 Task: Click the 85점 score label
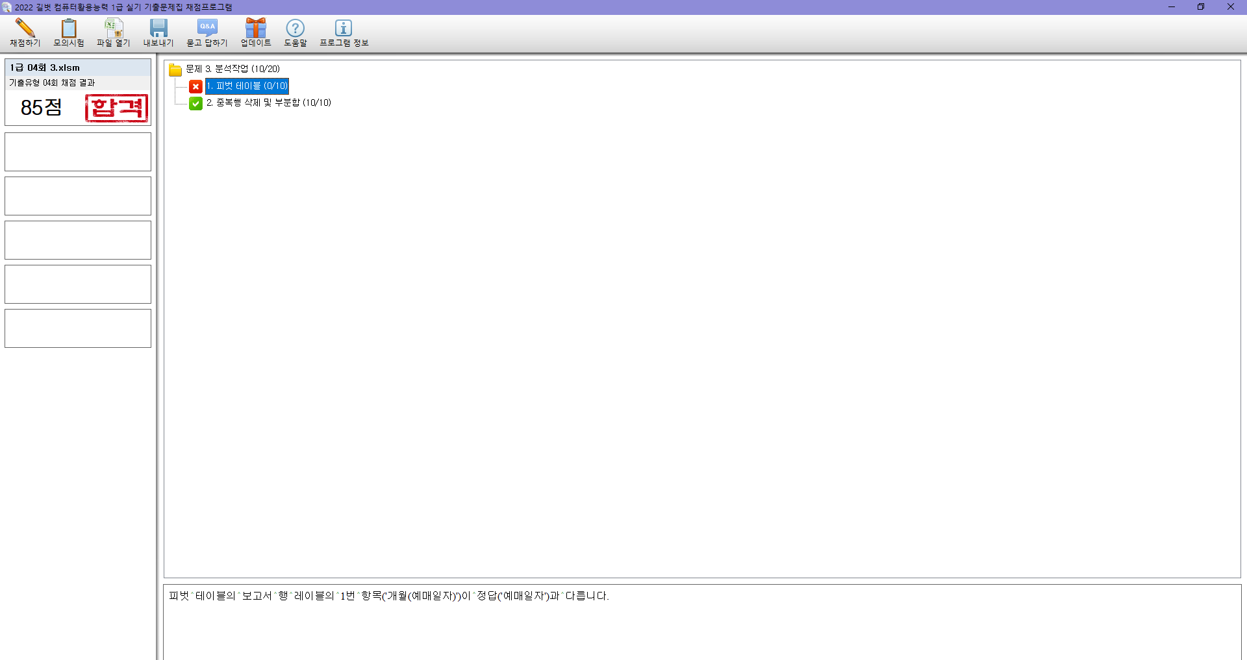tap(42, 108)
